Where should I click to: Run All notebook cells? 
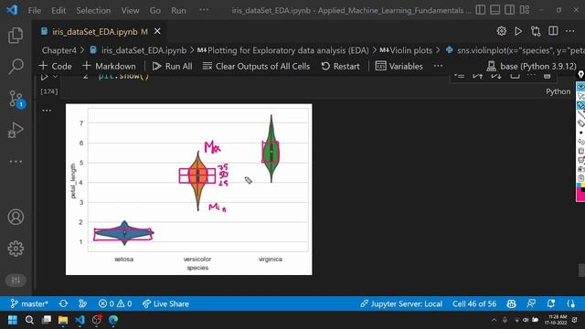(173, 66)
